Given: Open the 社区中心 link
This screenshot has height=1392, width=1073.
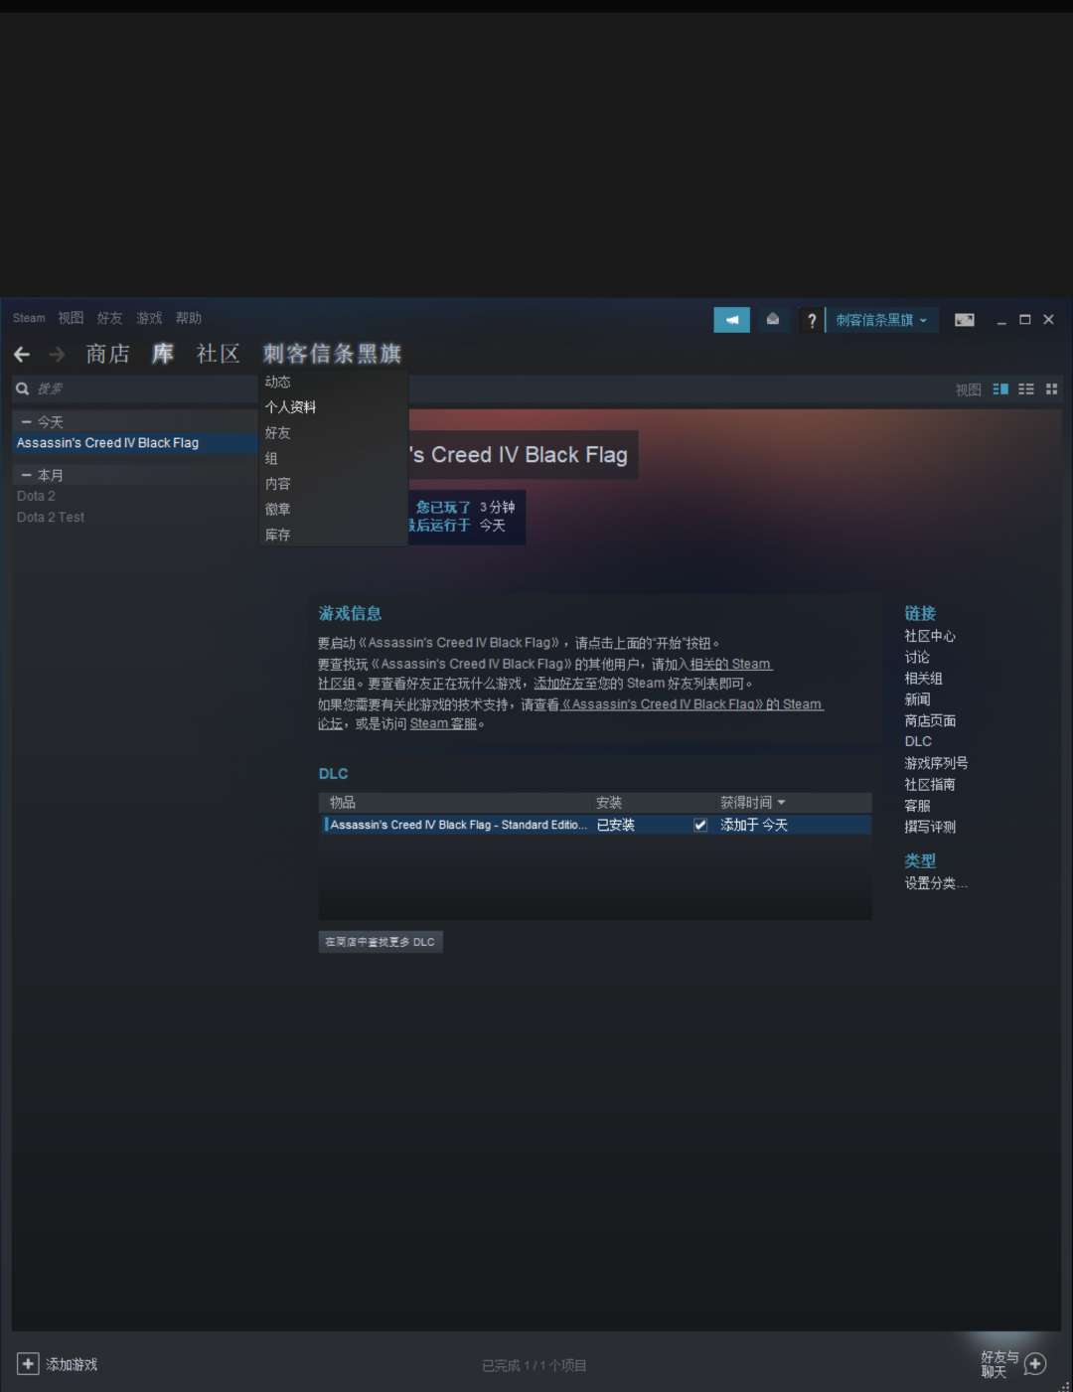Looking at the screenshot, I should pyautogui.click(x=930, y=636).
